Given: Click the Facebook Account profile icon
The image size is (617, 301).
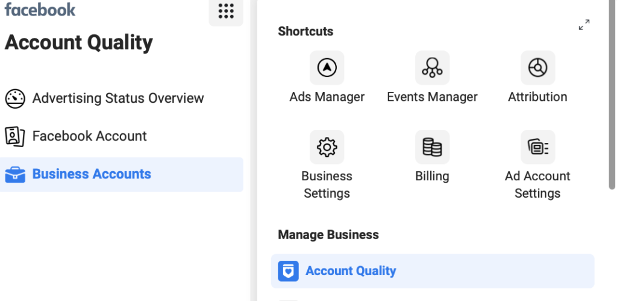Looking at the screenshot, I should pyautogui.click(x=15, y=136).
